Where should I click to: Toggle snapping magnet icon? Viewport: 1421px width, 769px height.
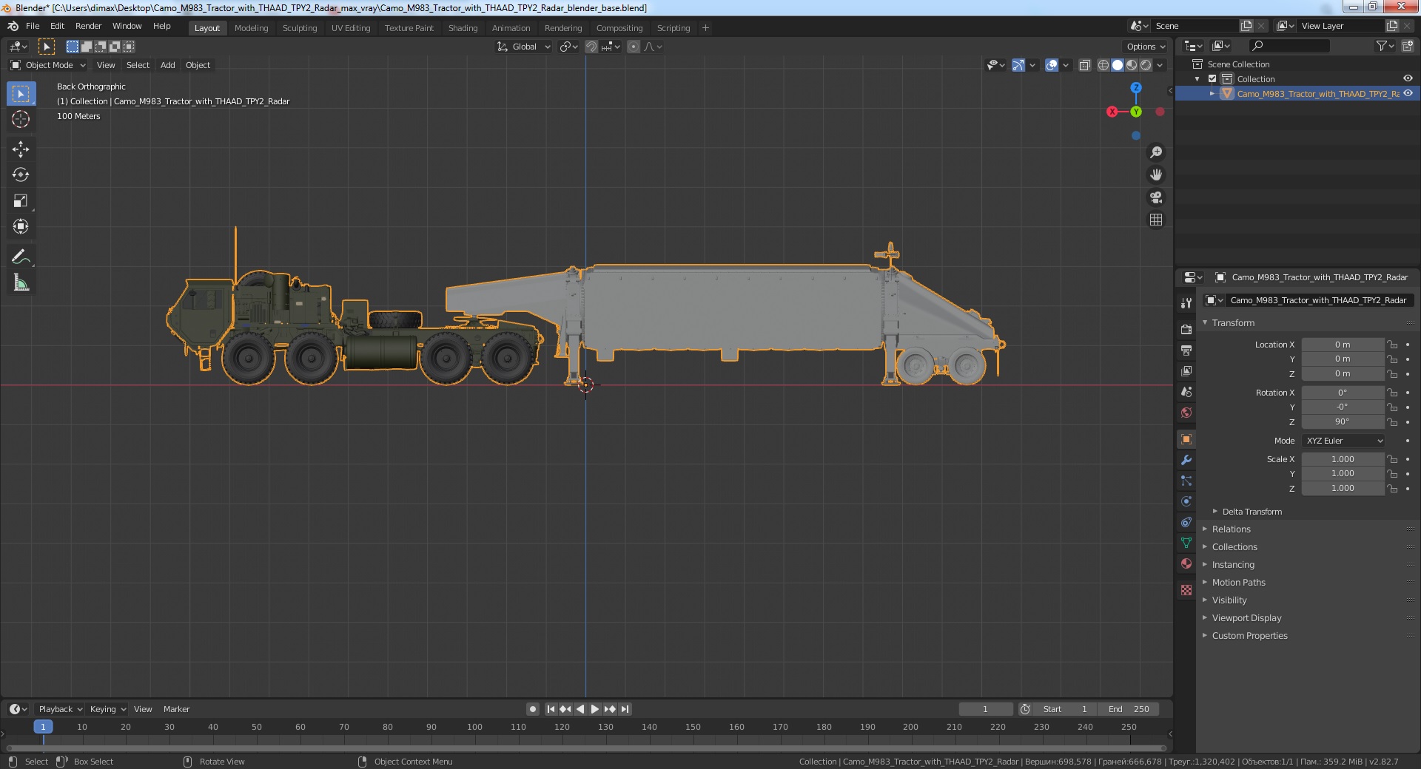pos(591,47)
